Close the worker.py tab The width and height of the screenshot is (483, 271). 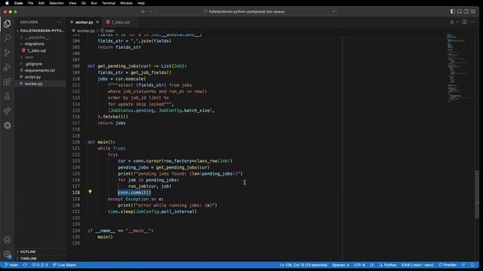(97, 22)
